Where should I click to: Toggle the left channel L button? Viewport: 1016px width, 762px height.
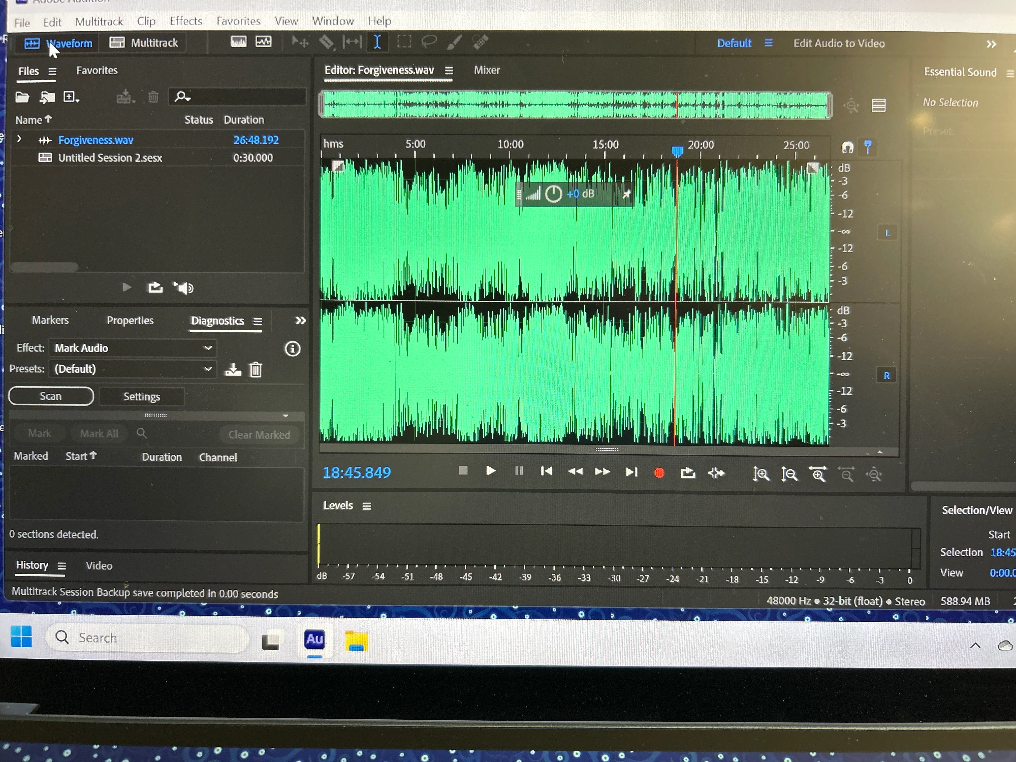point(887,233)
